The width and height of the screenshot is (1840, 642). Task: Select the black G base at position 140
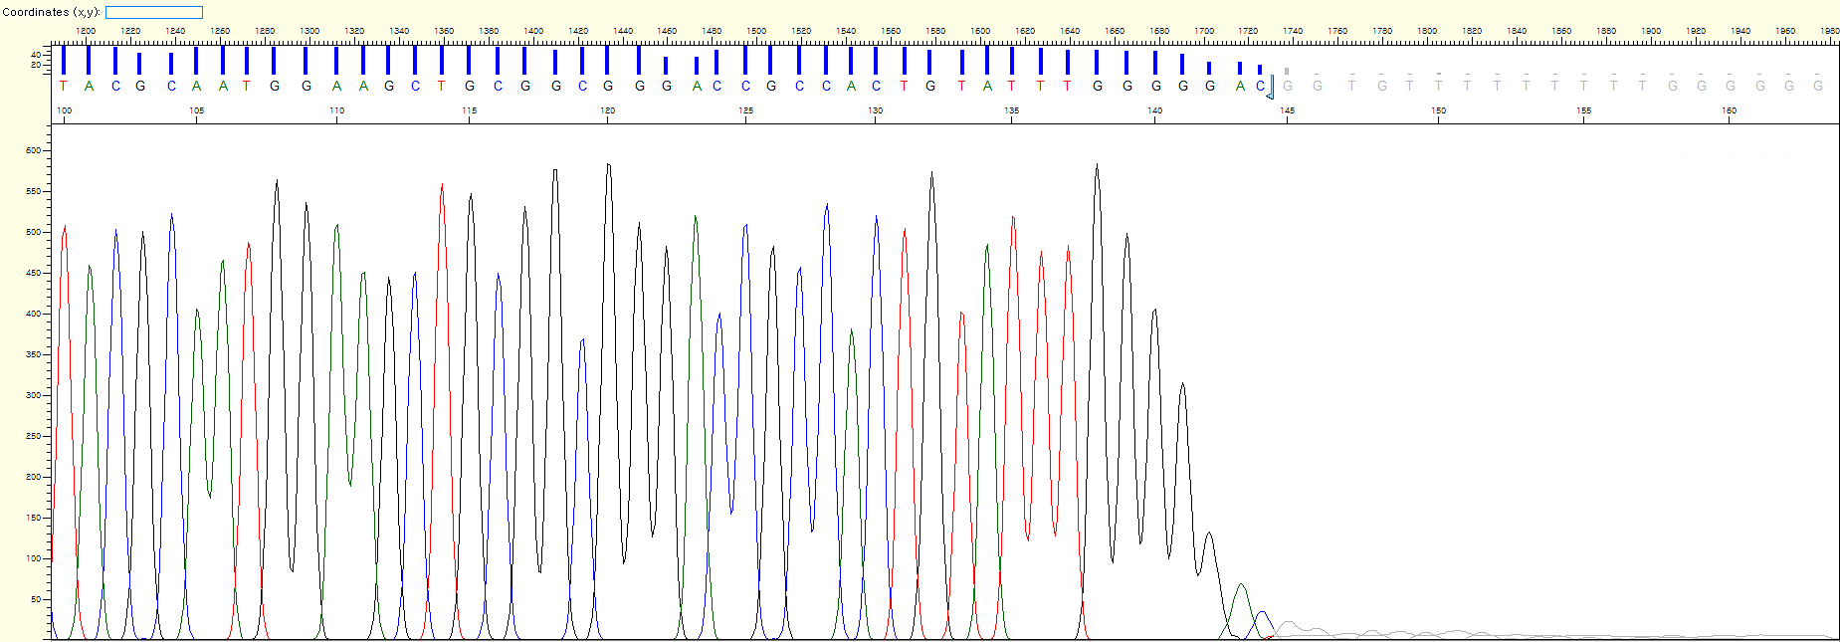point(1155,87)
